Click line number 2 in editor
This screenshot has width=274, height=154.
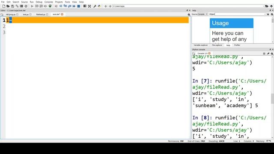4,27
